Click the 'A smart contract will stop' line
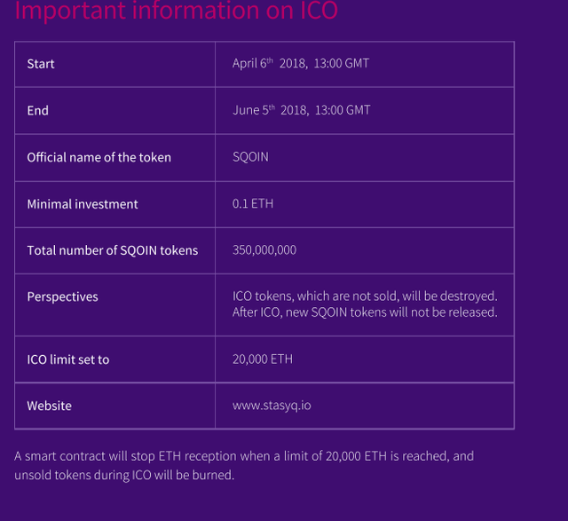The width and height of the screenshot is (568, 521). (x=244, y=456)
